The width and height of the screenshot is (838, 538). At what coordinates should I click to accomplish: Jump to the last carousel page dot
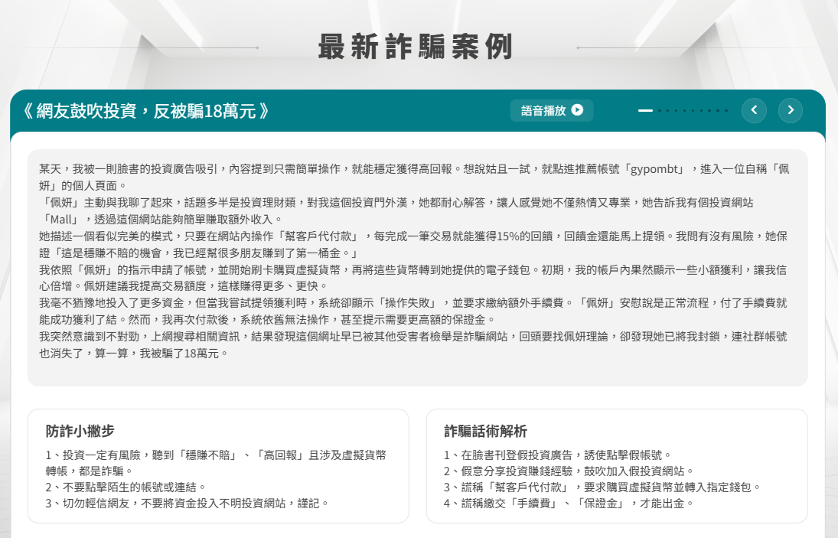726,111
